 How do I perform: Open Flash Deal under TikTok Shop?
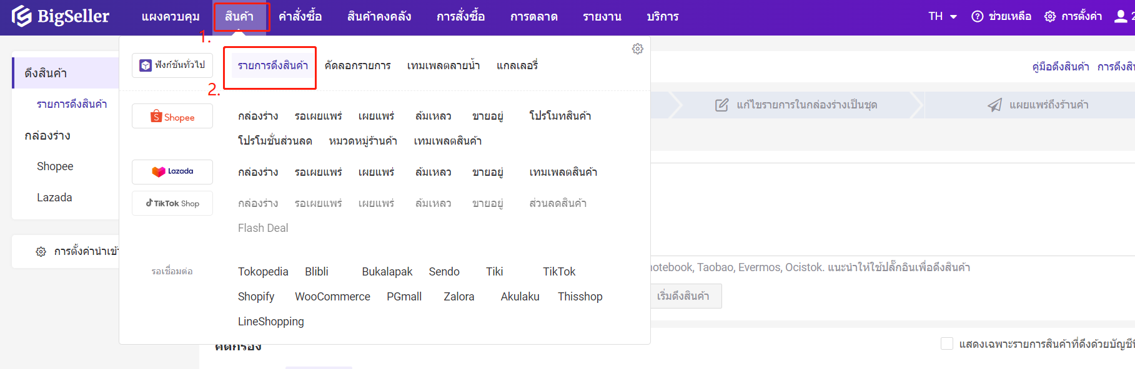(263, 228)
